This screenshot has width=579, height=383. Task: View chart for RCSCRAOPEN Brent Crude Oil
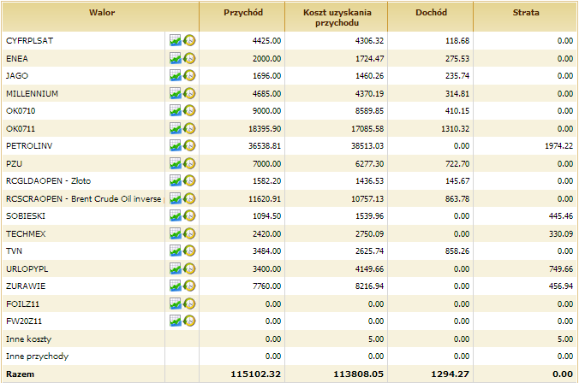tap(176, 198)
